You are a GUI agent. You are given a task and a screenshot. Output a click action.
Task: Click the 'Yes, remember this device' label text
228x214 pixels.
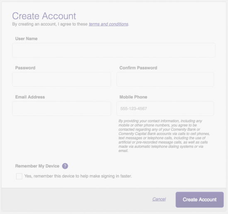[x=78, y=176]
